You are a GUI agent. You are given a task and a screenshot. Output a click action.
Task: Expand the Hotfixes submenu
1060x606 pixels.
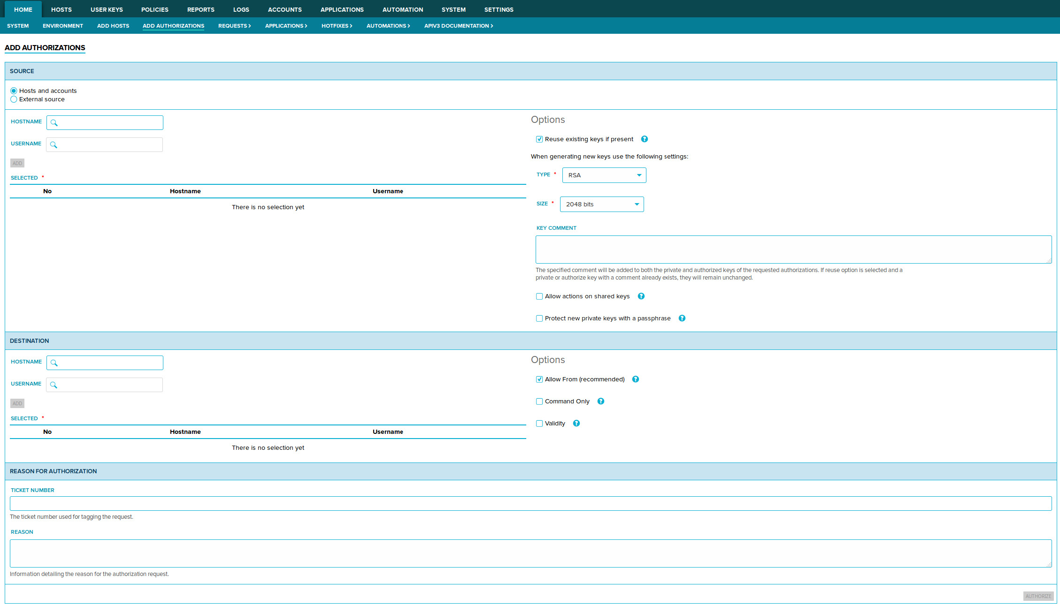coord(337,26)
